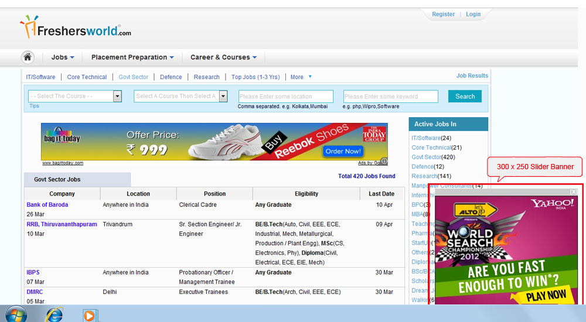The image size is (586, 322).
Task: Open the Job Results link
Action: coord(472,76)
